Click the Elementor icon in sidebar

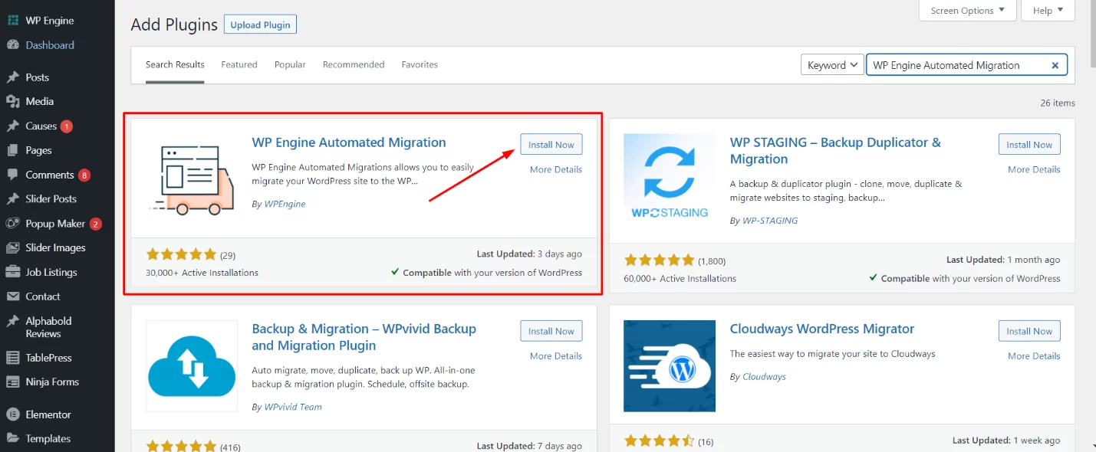pos(13,414)
